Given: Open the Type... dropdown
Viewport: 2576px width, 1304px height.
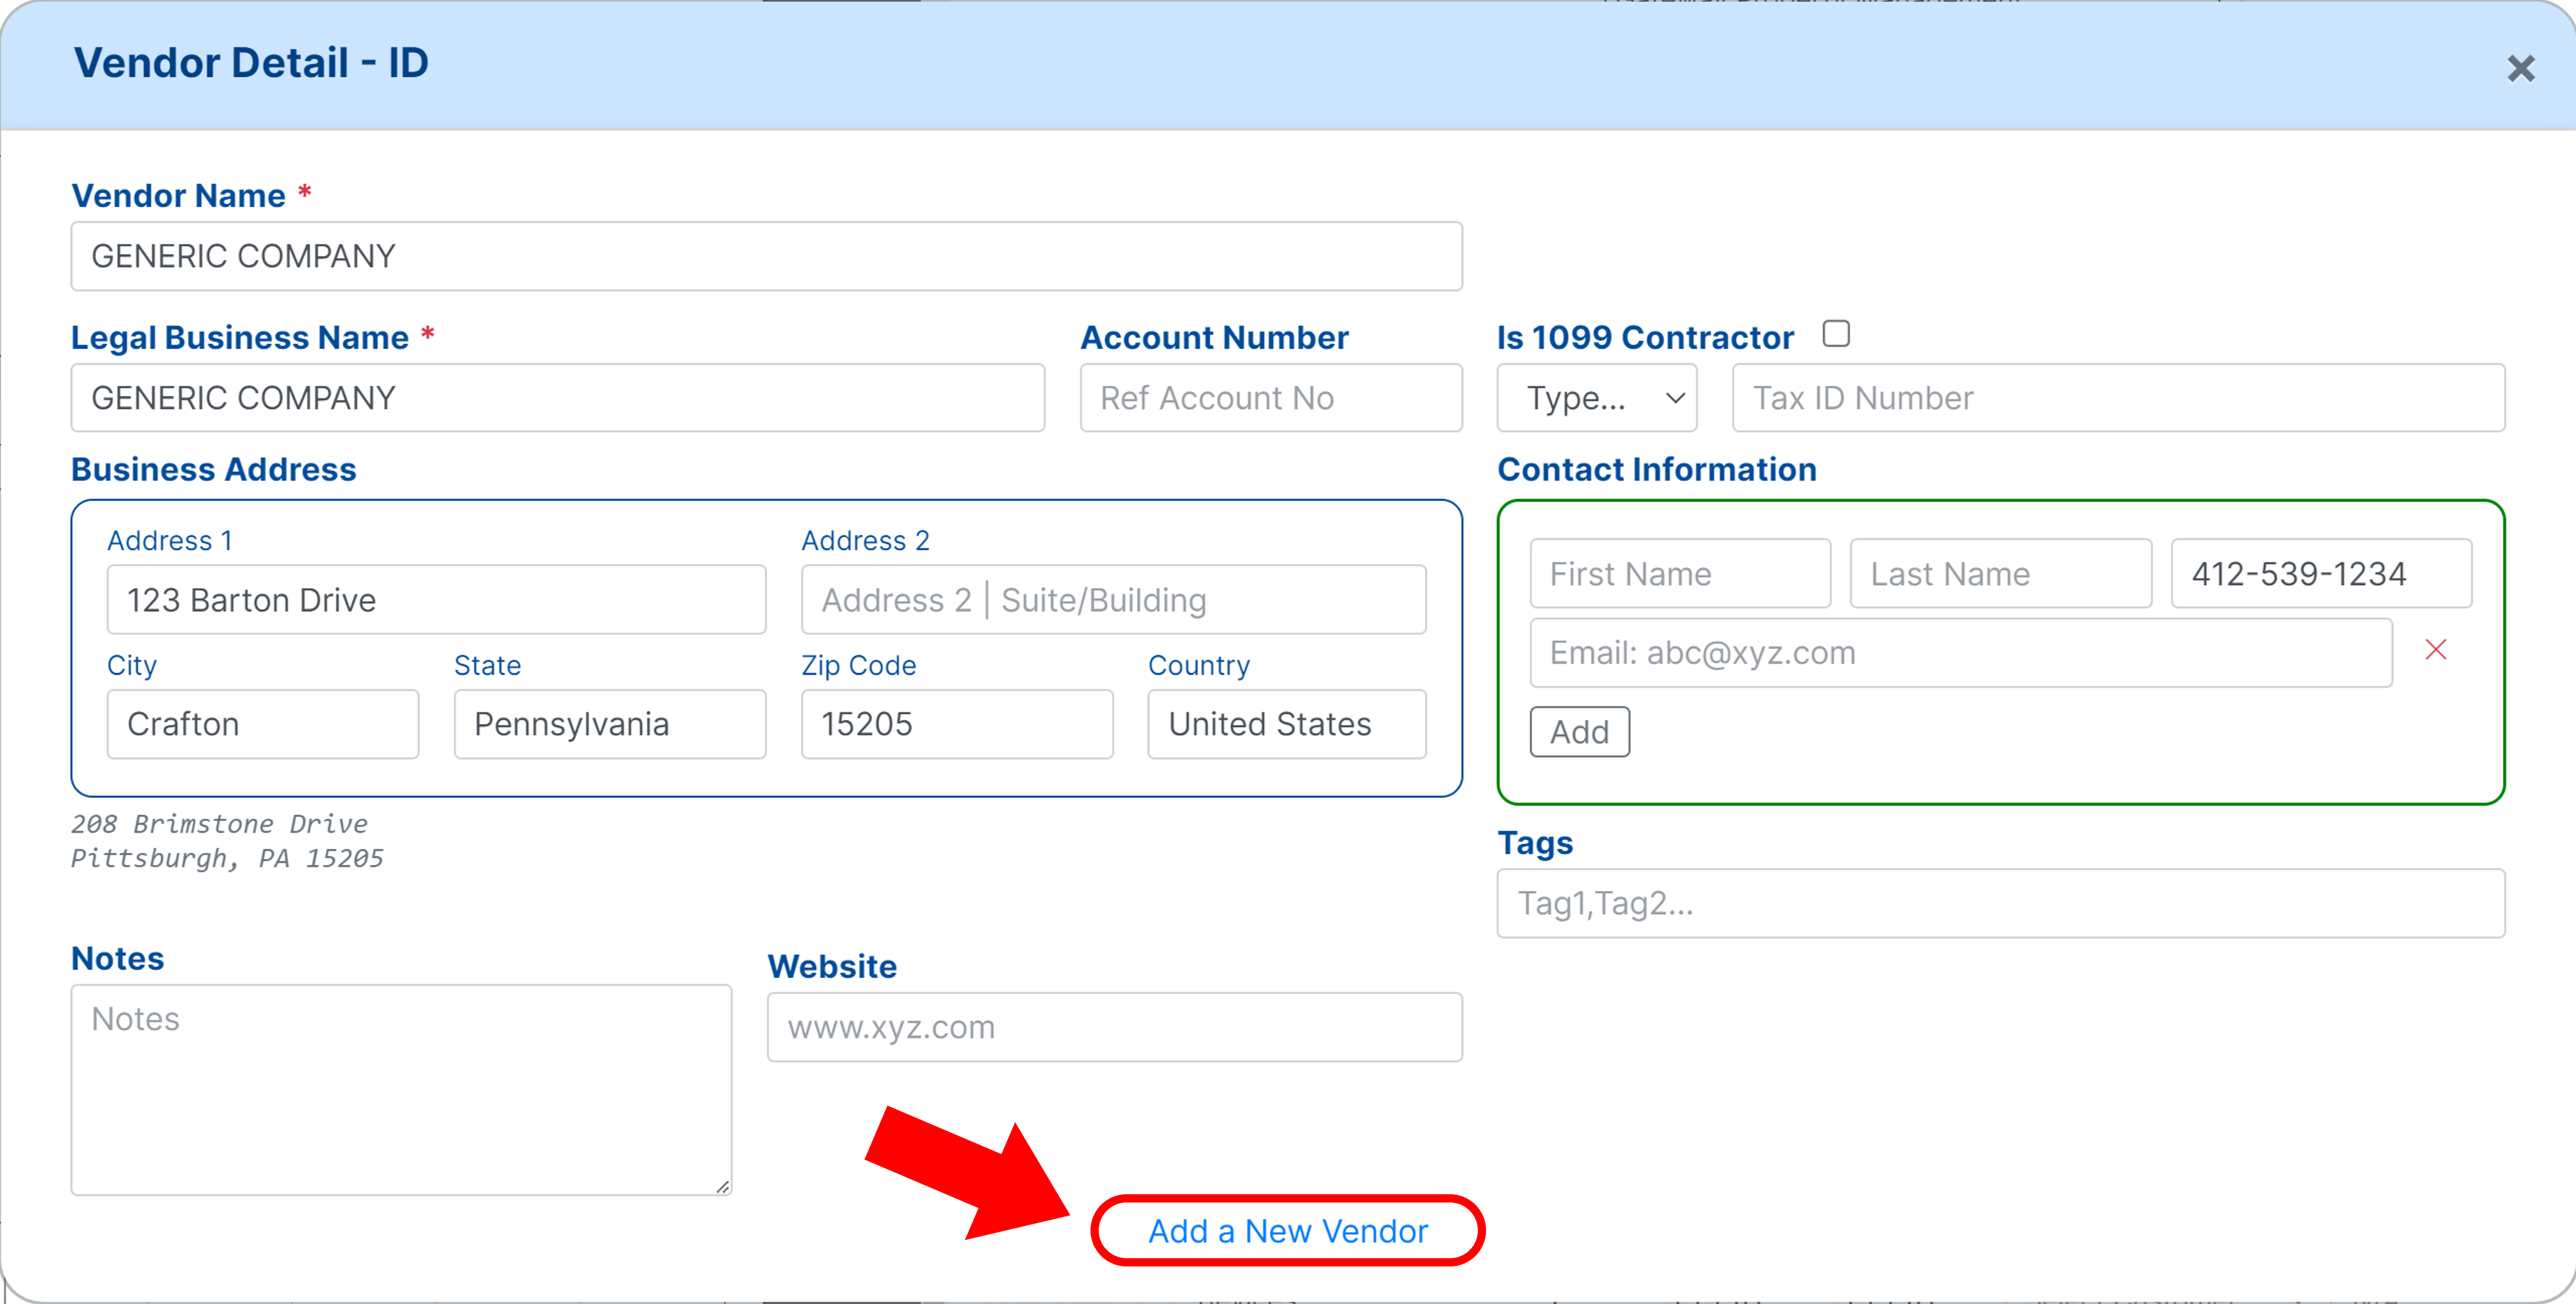Looking at the screenshot, I should pyautogui.click(x=1597, y=398).
